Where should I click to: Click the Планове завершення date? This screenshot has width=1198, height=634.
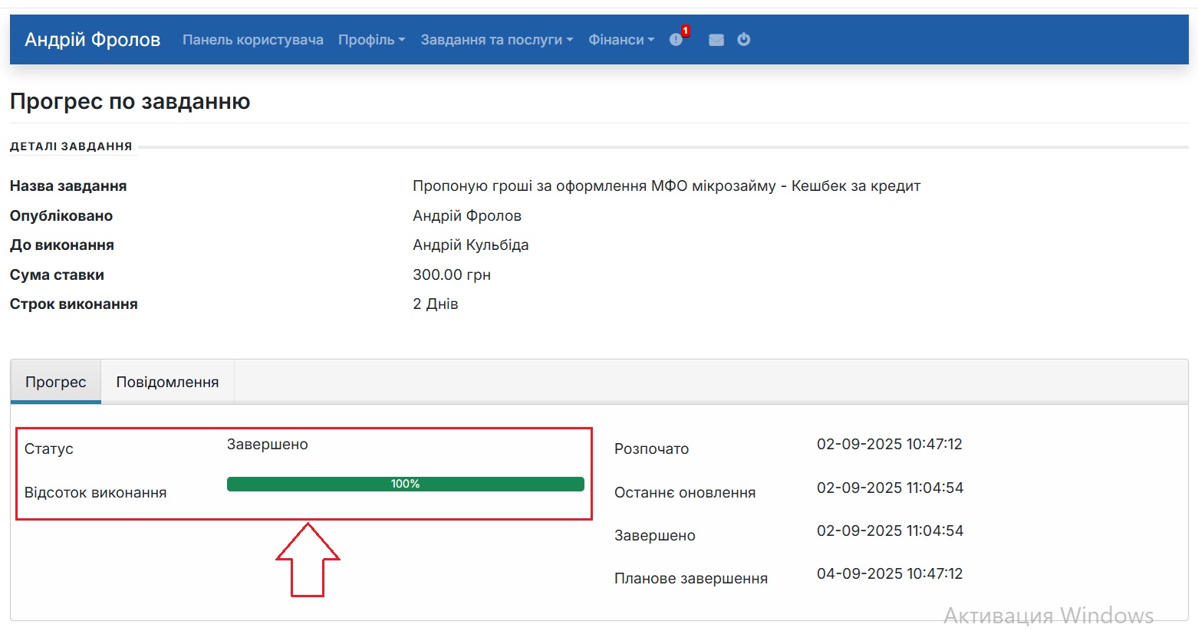click(888, 573)
